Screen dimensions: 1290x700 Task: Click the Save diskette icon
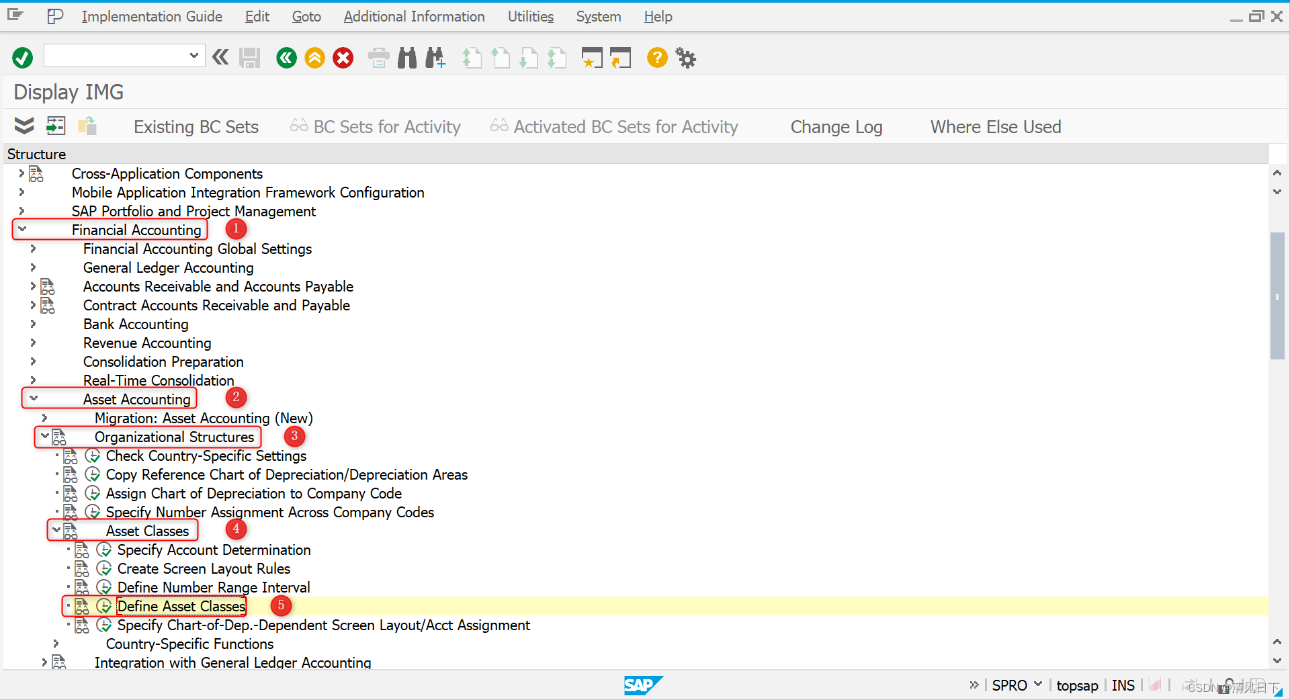coord(250,58)
